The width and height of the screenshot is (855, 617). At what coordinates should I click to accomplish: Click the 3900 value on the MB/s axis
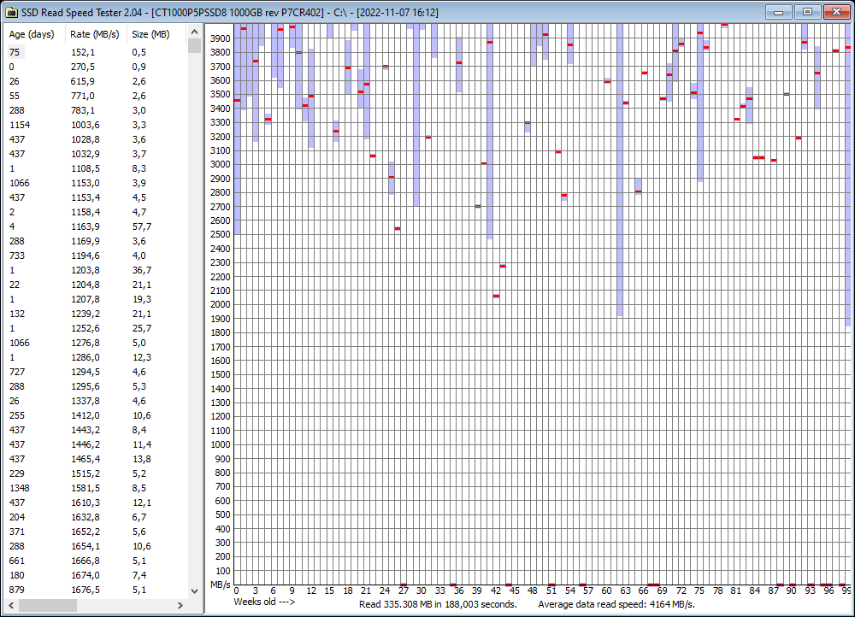221,38
